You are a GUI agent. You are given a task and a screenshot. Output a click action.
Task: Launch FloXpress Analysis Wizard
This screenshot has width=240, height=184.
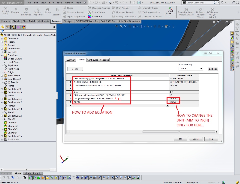click(201, 13)
